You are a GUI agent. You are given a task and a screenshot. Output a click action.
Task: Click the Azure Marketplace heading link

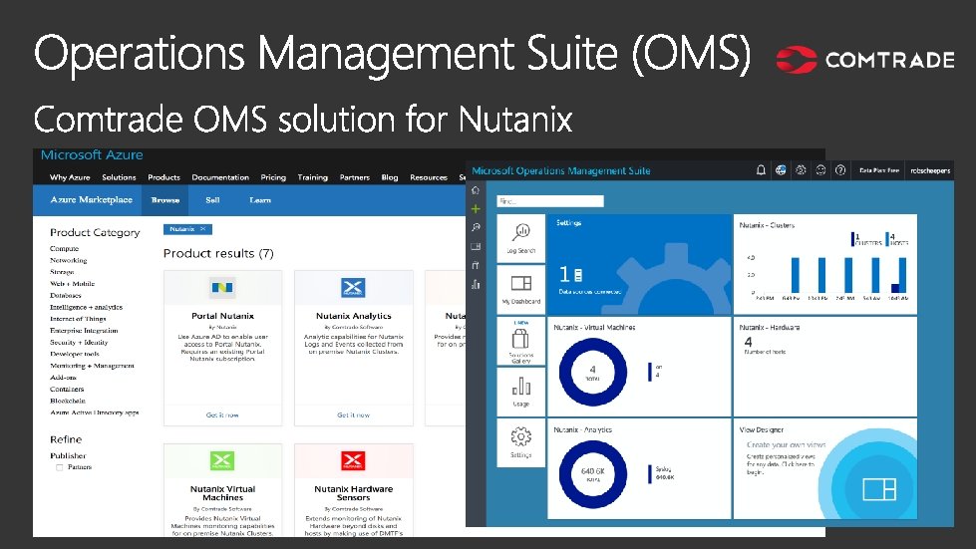click(x=92, y=199)
